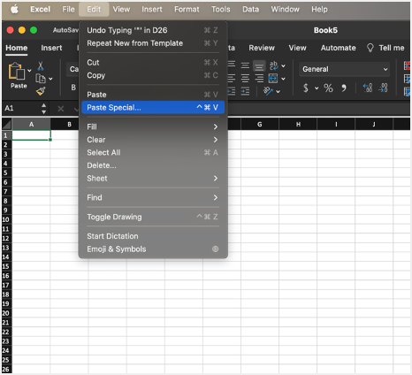Expand the Sheet submenu
The width and height of the screenshot is (412, 375).
(x=153, y=179)
